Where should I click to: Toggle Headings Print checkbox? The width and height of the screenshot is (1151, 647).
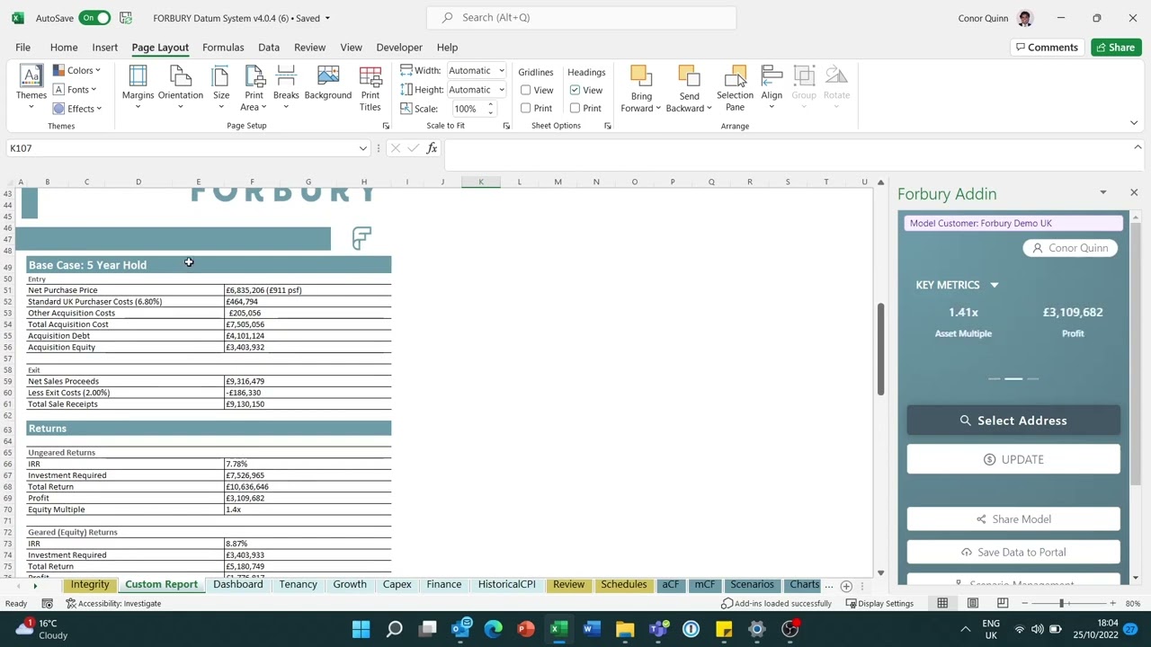(x=575, y=108)
